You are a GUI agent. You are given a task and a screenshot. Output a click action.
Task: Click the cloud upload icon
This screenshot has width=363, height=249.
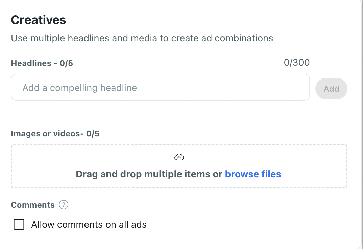coord(179,158)
